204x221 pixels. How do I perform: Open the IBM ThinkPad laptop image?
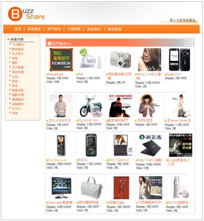pyautogui.click(x=123, y=145)
